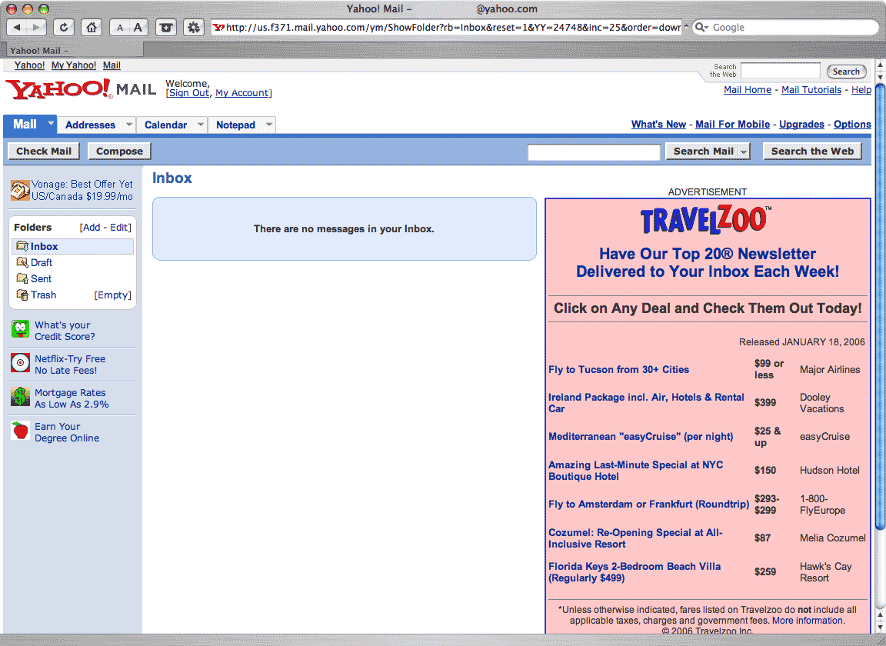Click the Check Mail button
The width and height of the screenshot is (886, 646).
click(x=44, y=151)
